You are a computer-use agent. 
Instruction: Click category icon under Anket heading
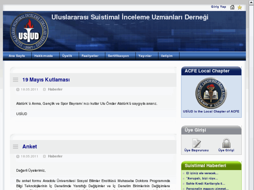pyautogui.click(x=44, y=157)
